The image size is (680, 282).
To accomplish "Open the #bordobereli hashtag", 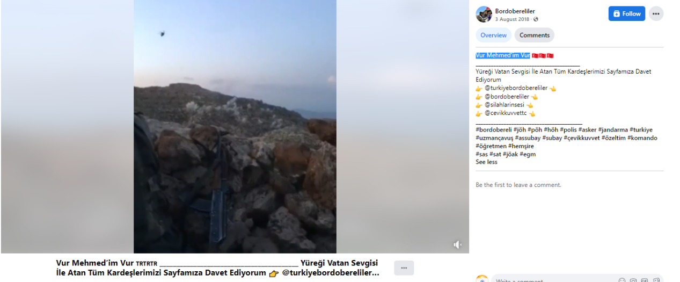I will [x=494, y=130].
